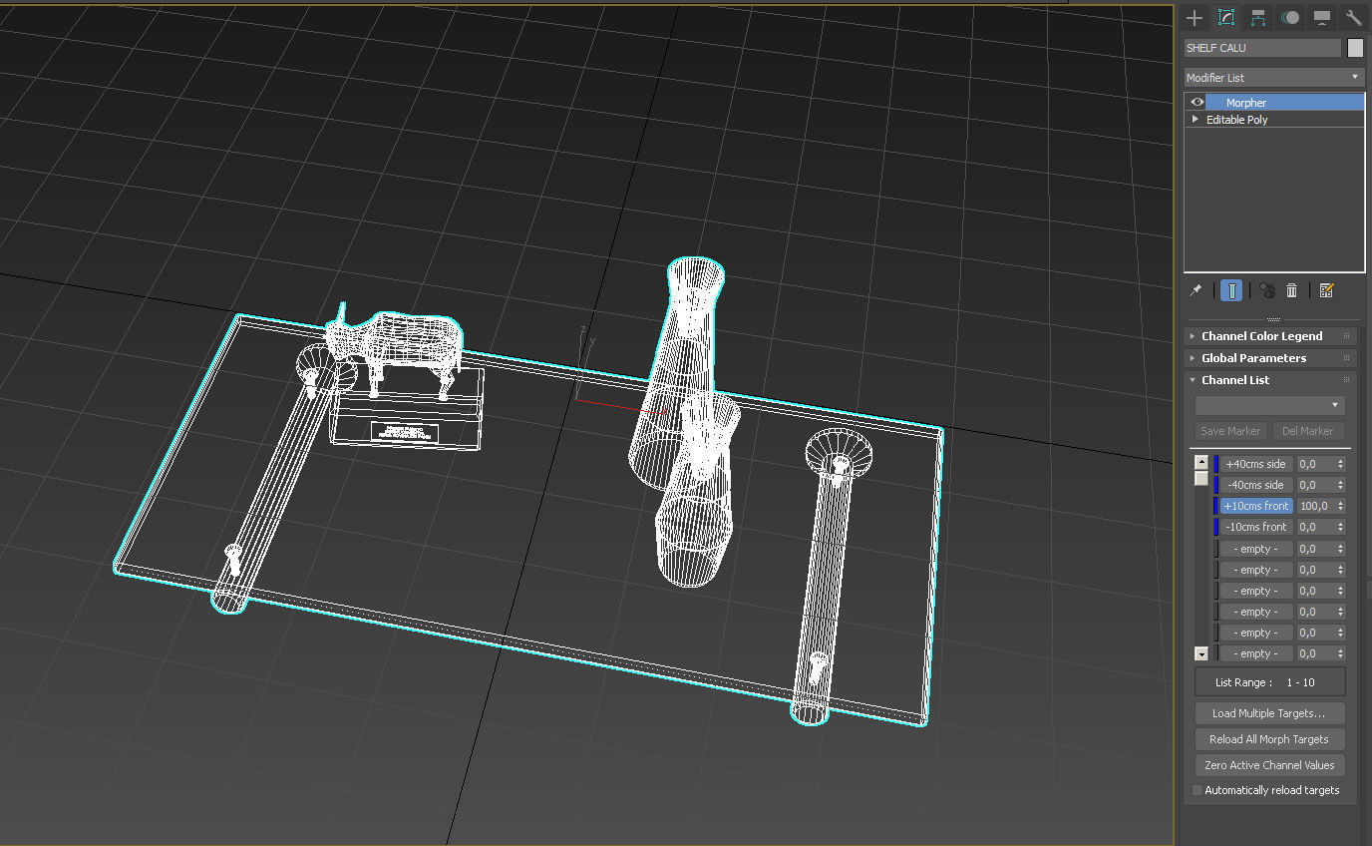
Task: Select the +10cms front channel
Action: tap(1255, 506)
